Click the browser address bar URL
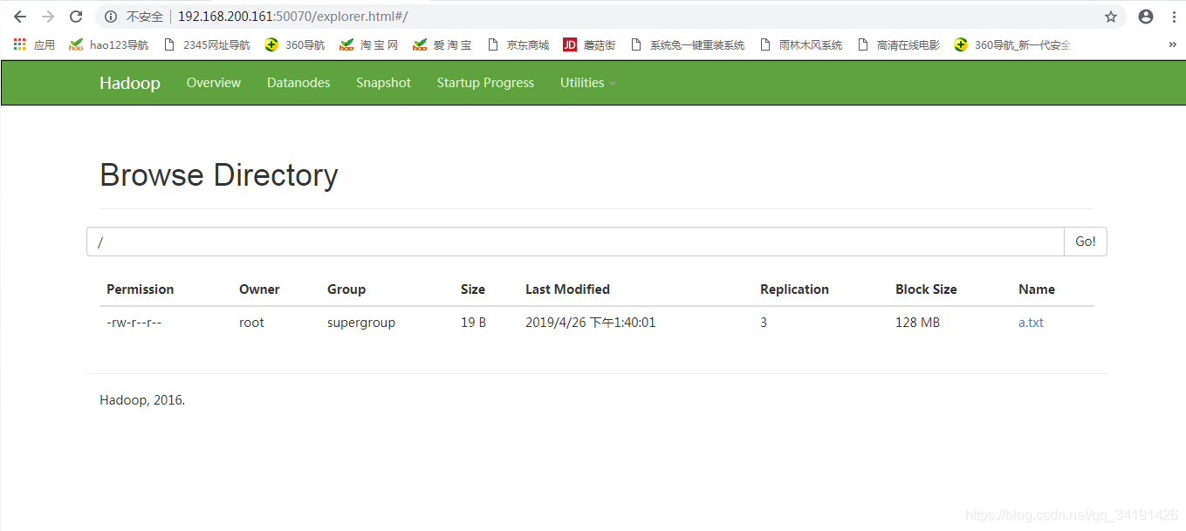The height and width of the screenshot is (531, 1186). (x=293, y=17)
